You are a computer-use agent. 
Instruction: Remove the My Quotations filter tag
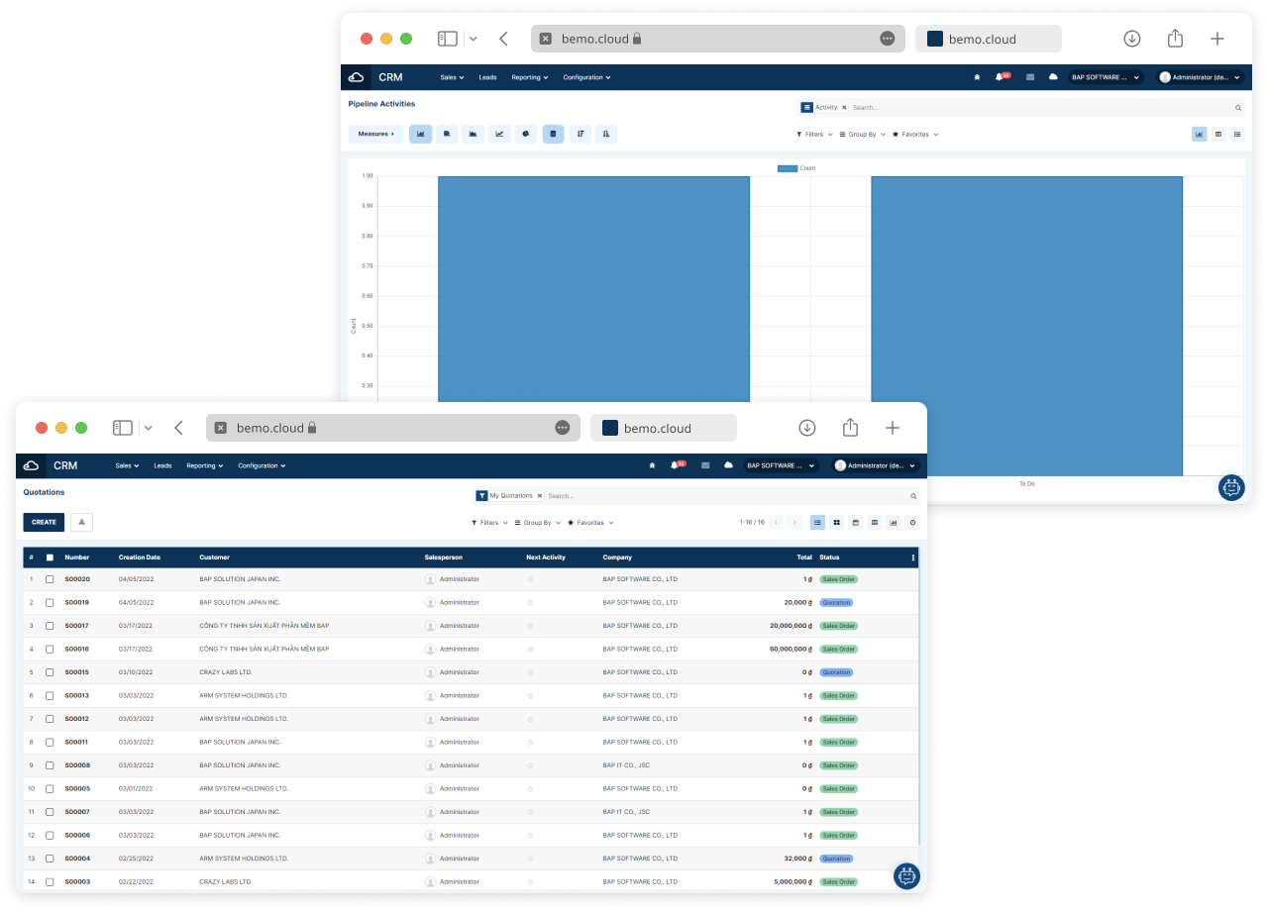pos(540,495)
